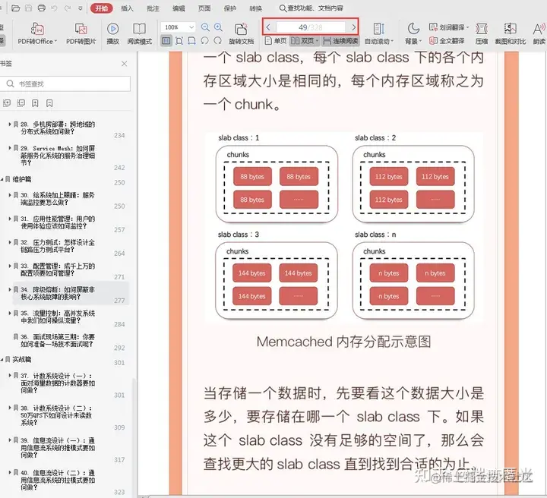Click the fit width icon

tap(192, 41)
